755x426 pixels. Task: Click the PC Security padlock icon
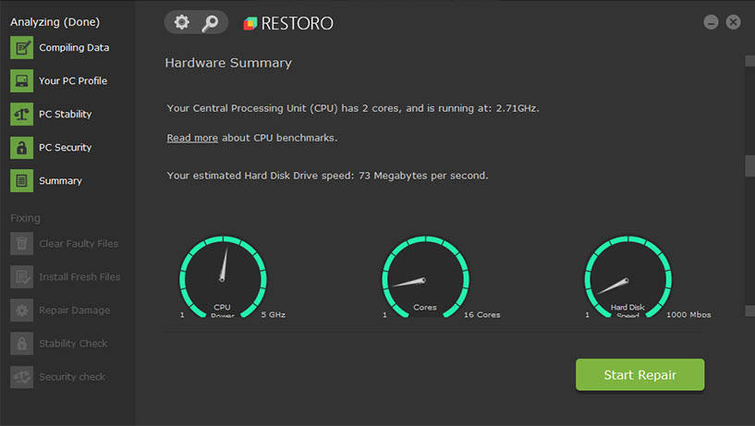click(21, 147)
